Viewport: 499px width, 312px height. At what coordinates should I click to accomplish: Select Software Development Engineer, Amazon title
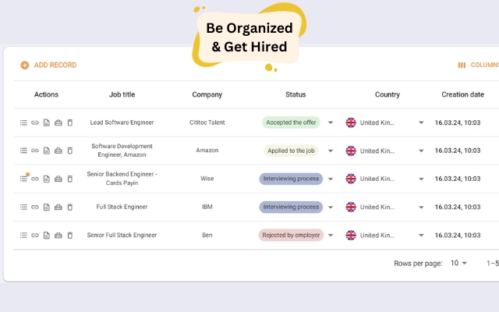click(122, 151)
